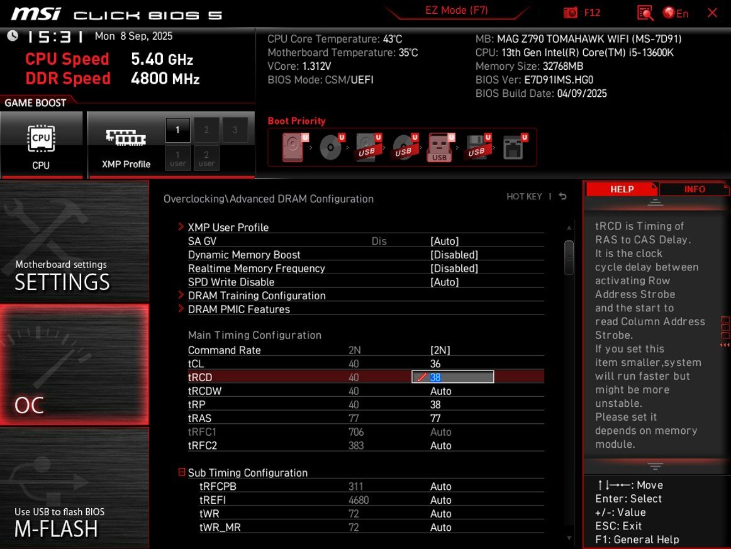Click the GAME BOOST label
731x549 pixels.
point(35,103)
